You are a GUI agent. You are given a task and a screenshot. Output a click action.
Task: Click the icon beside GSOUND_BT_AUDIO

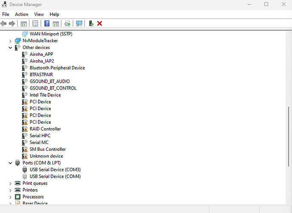point(25,81)
